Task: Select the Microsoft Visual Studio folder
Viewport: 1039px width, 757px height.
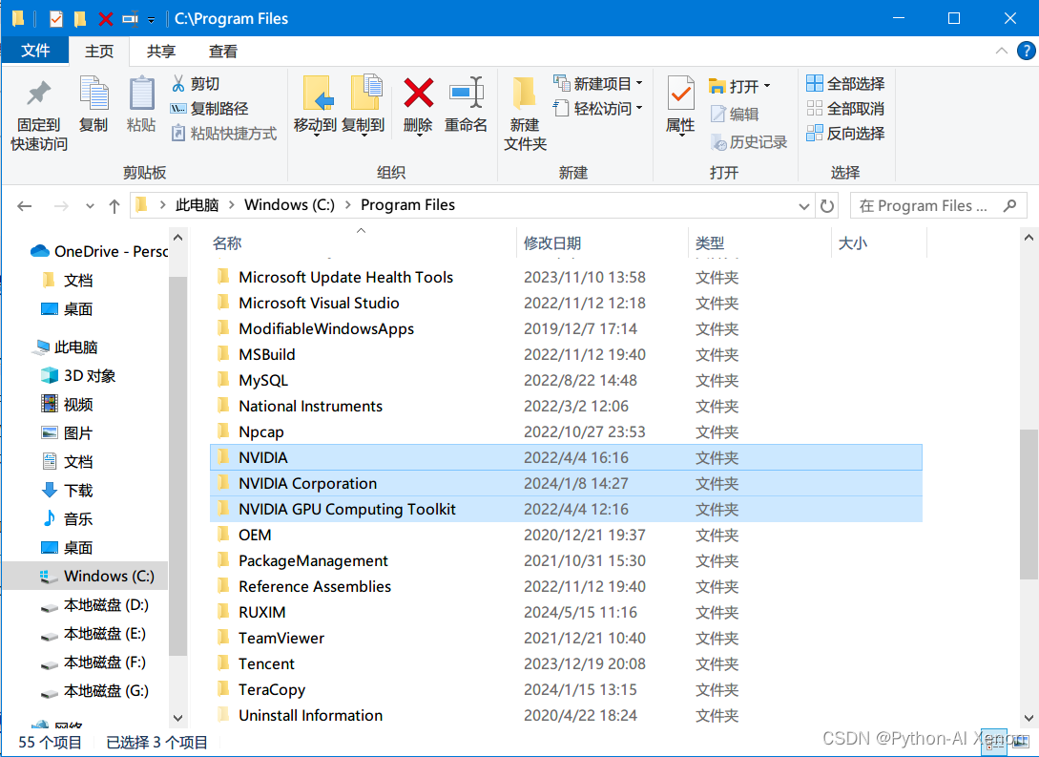Action: 319,303
